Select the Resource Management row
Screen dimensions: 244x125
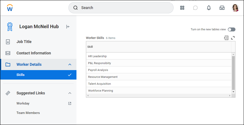(x=159, y=77)
